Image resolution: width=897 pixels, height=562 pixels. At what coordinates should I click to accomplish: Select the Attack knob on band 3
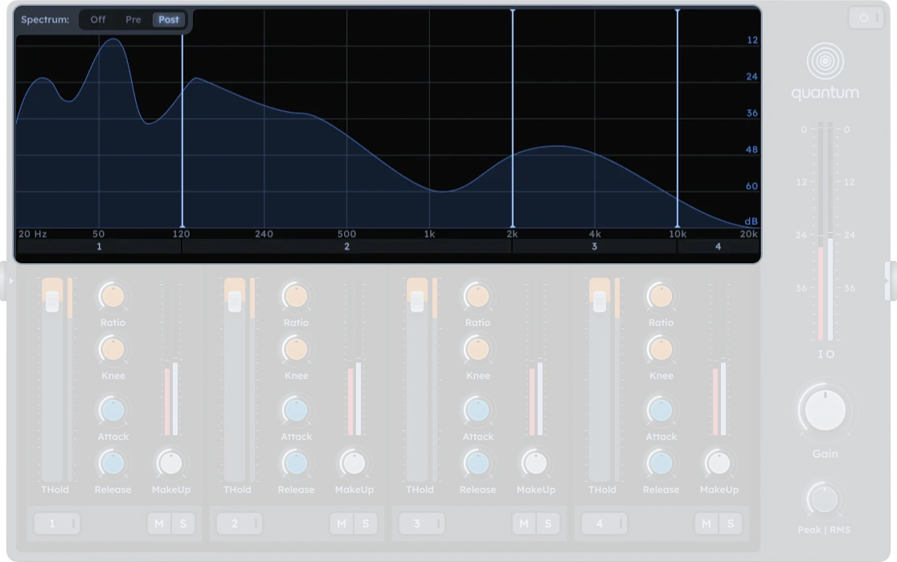pyautogui.click(x=478, y=410)
